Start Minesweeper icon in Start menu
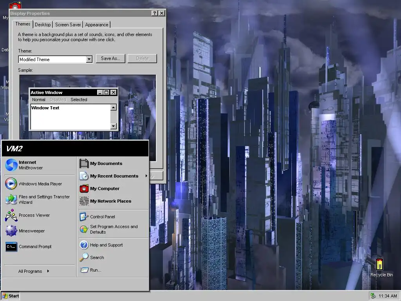The image size is (401, 301). pyautogui.click(x=11, y=231)
